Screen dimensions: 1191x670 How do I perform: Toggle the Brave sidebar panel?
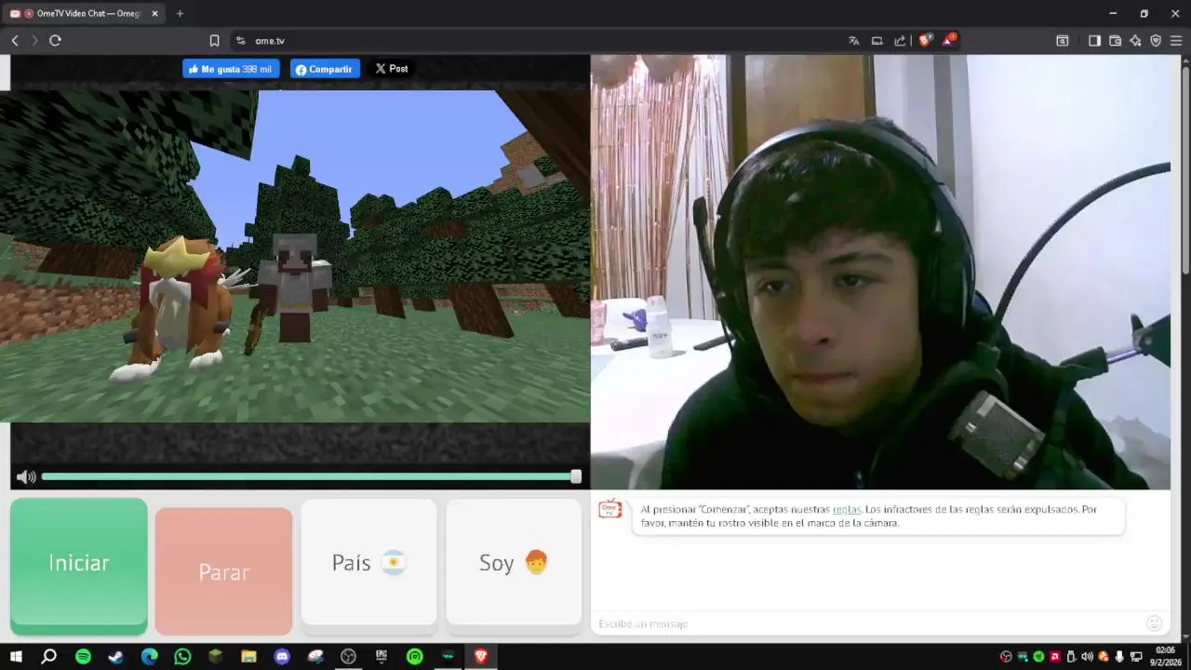point(1094,41)
